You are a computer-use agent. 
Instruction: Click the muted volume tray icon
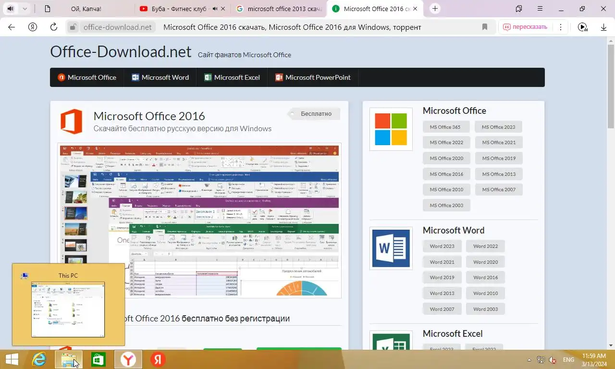[x=553, y=360]
